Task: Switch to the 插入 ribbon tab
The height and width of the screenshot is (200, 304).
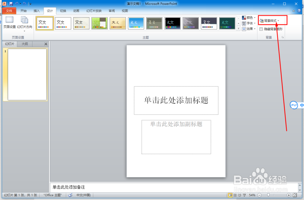Action: point(36,11)
